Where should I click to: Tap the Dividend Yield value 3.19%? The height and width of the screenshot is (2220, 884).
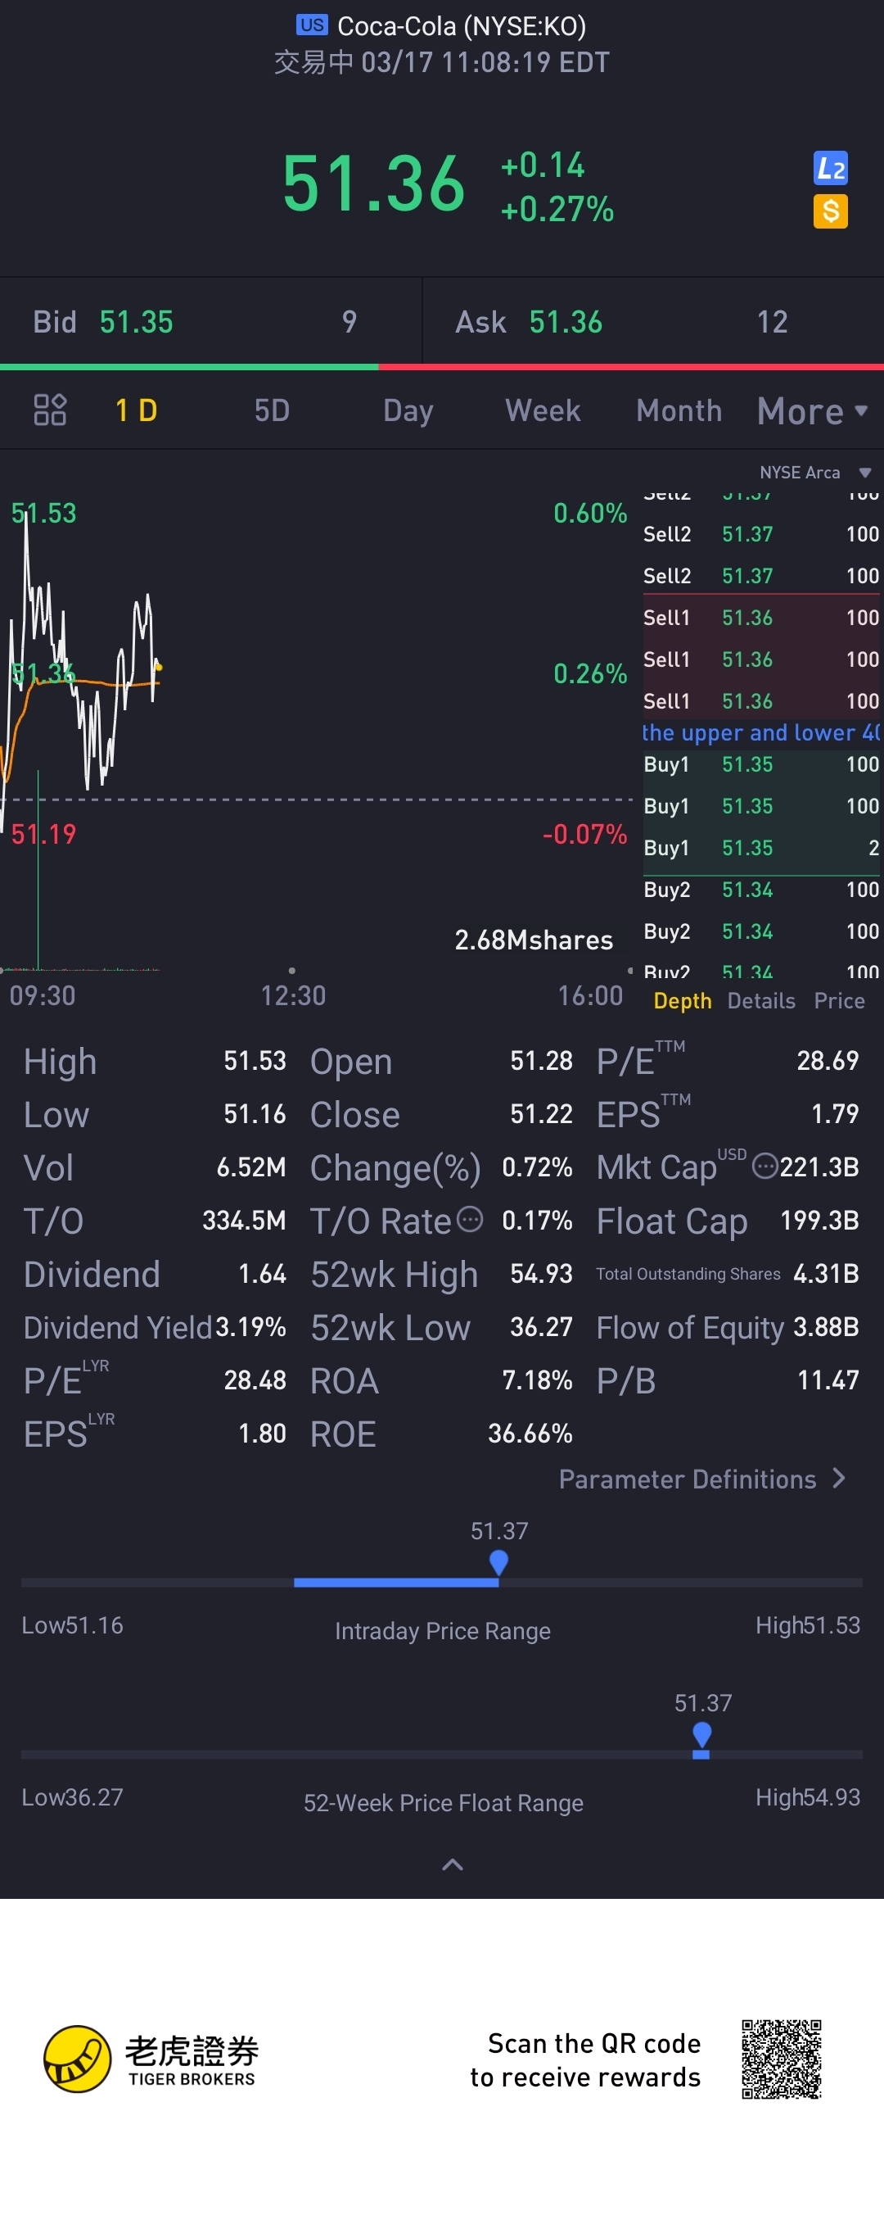point(250,1326)
